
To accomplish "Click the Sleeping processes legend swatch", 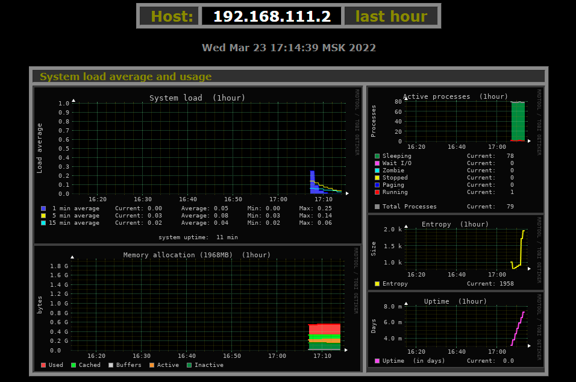I will [x=377, y=156].
